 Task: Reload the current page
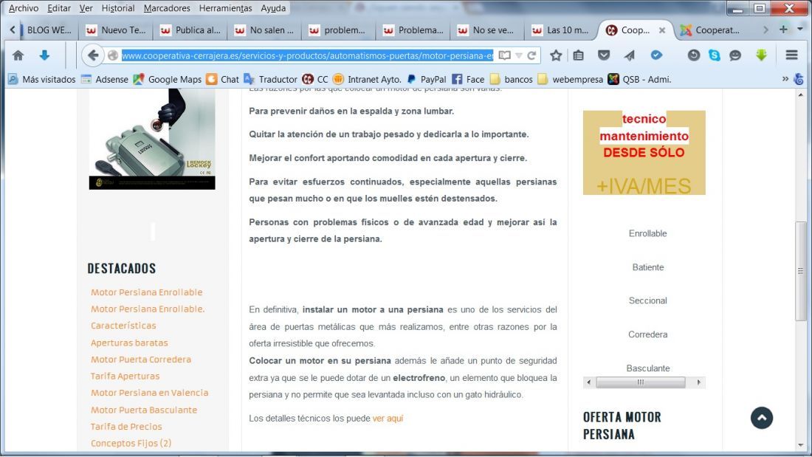click(531, 55)
